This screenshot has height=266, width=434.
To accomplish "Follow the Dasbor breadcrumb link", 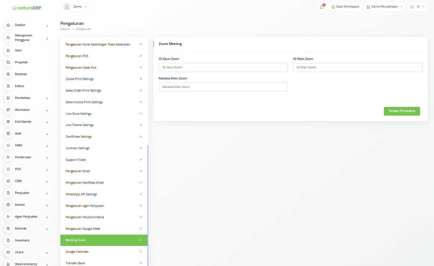I will (x=65, y=29).
